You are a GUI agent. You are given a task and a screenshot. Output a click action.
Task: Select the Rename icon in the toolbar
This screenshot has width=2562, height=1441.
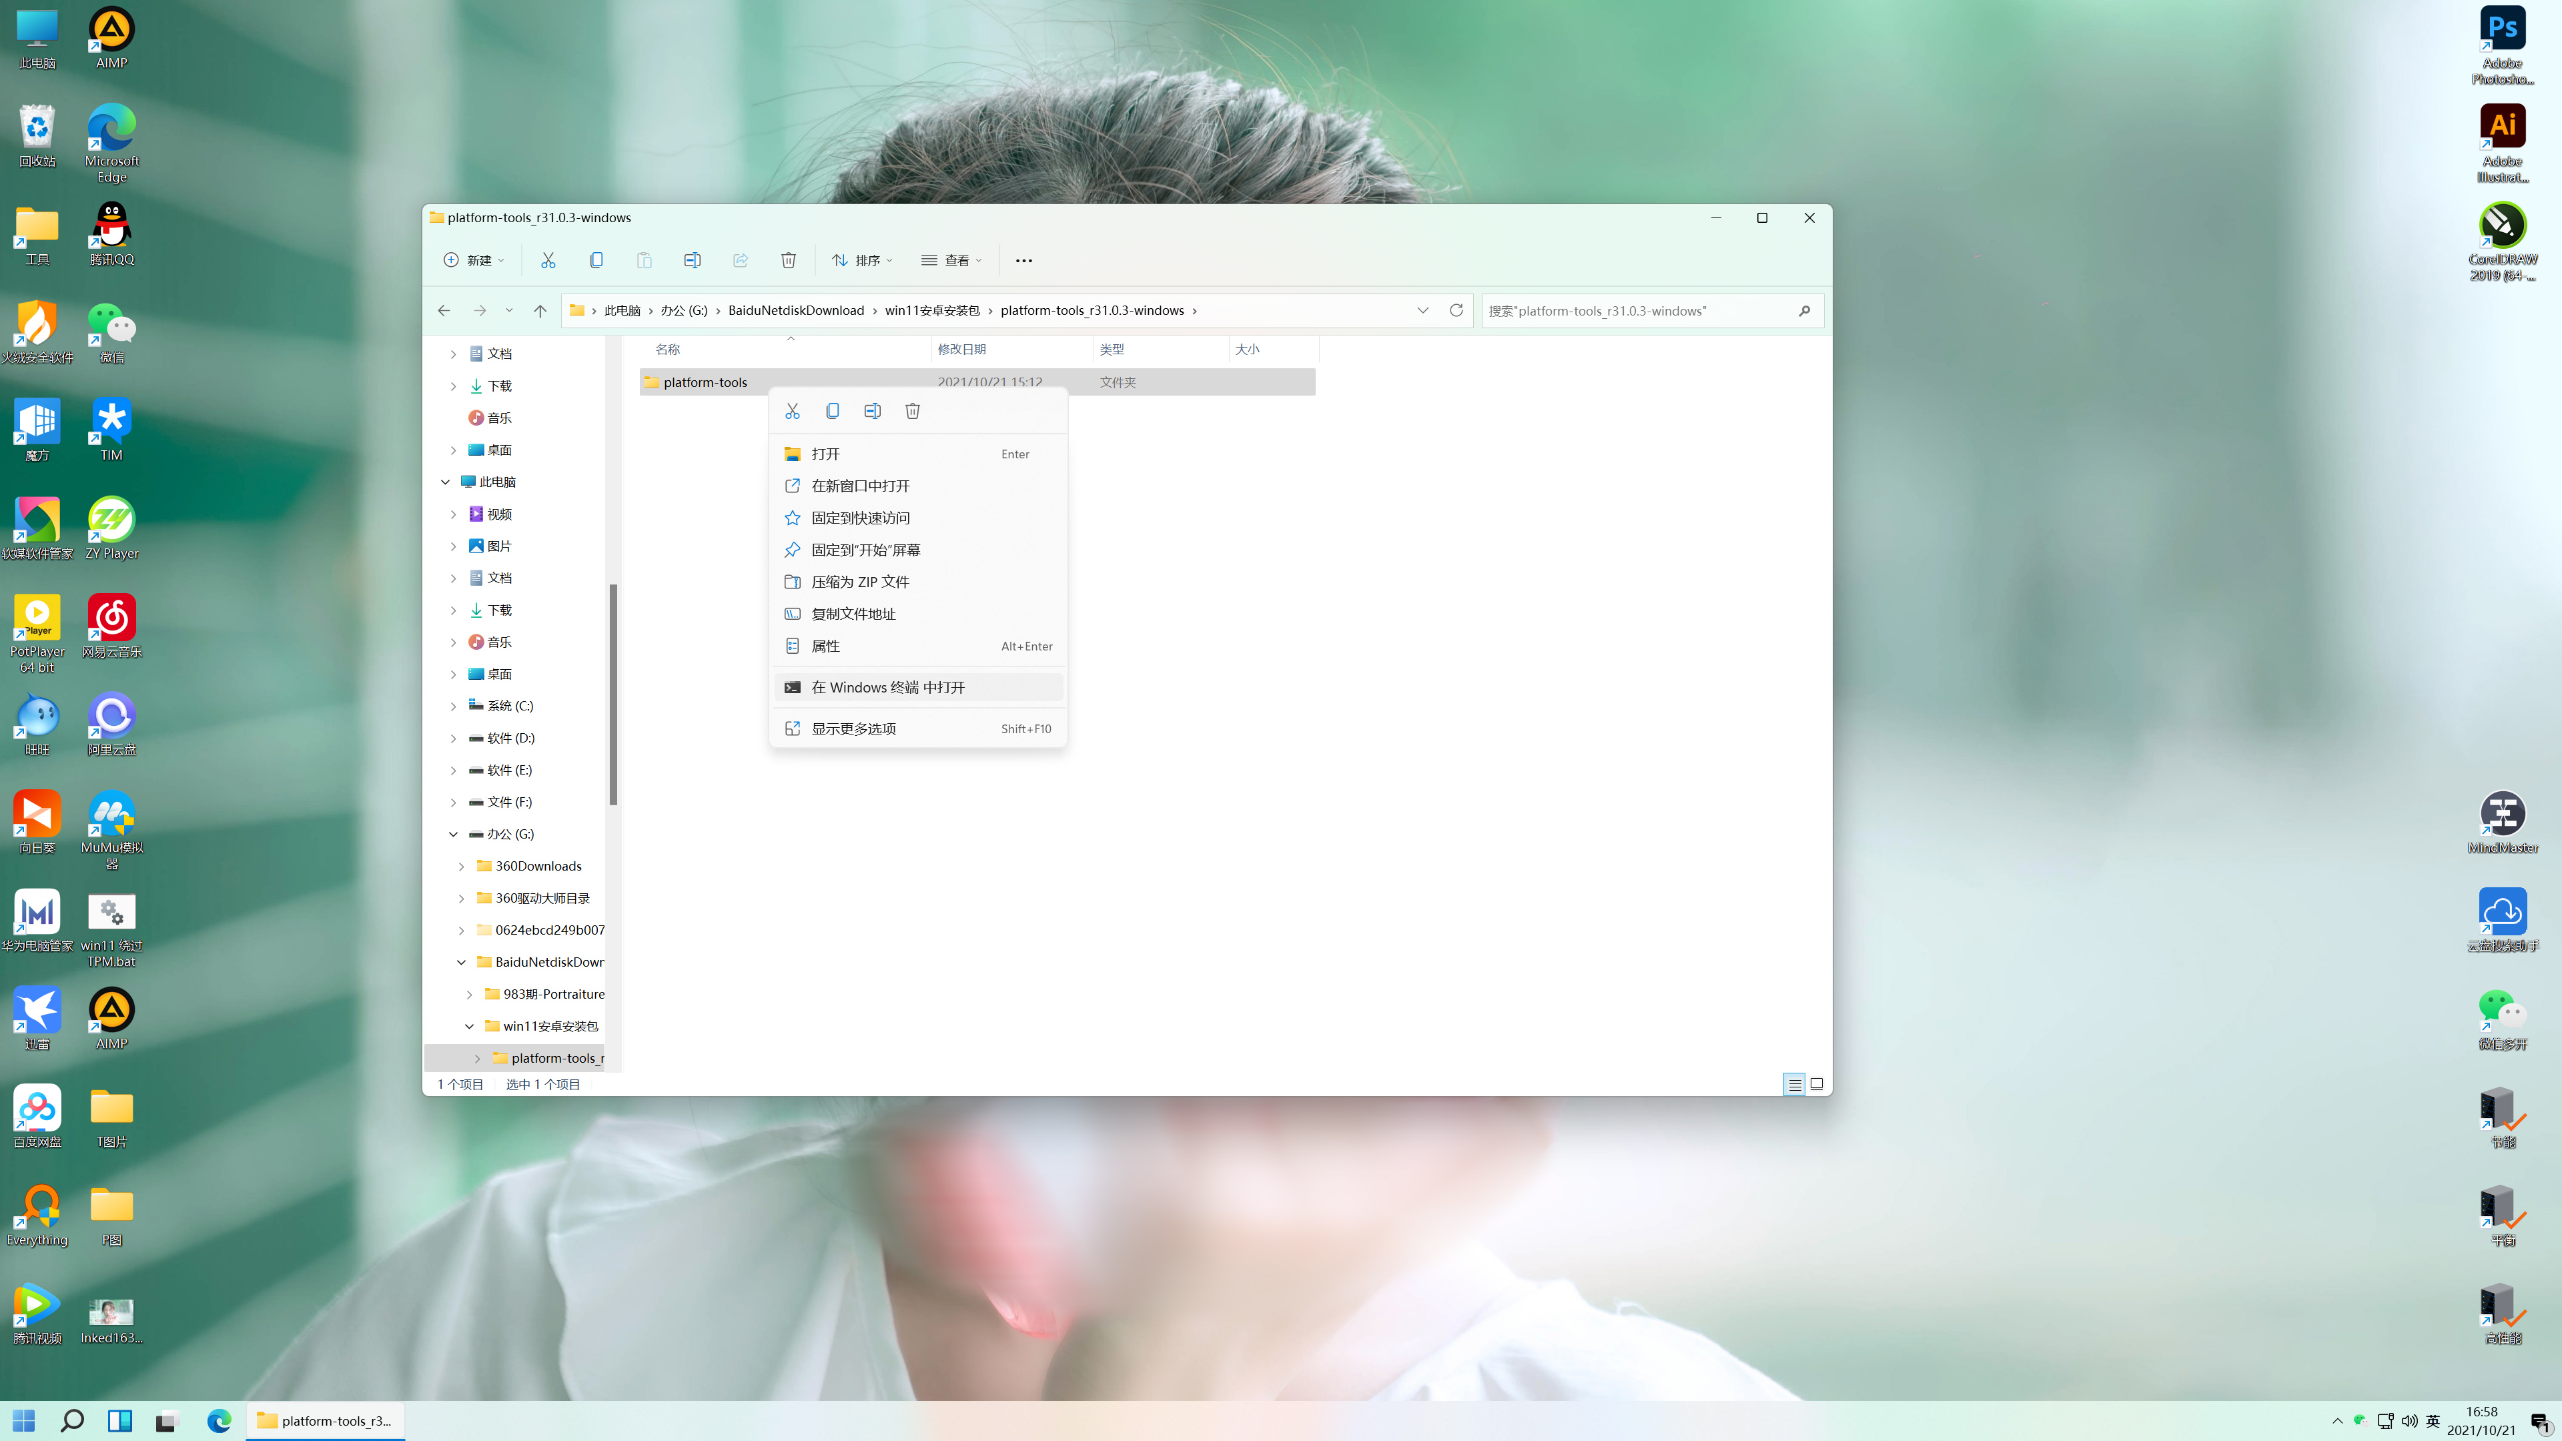coord(693,260)
